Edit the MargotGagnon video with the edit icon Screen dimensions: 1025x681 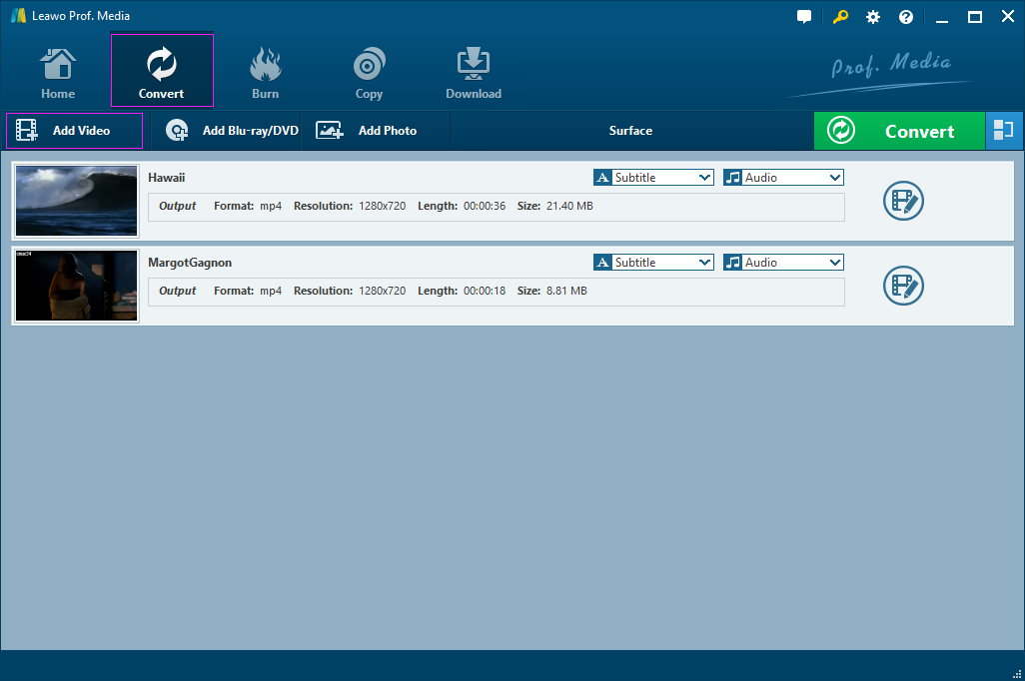tap(903, 286)
